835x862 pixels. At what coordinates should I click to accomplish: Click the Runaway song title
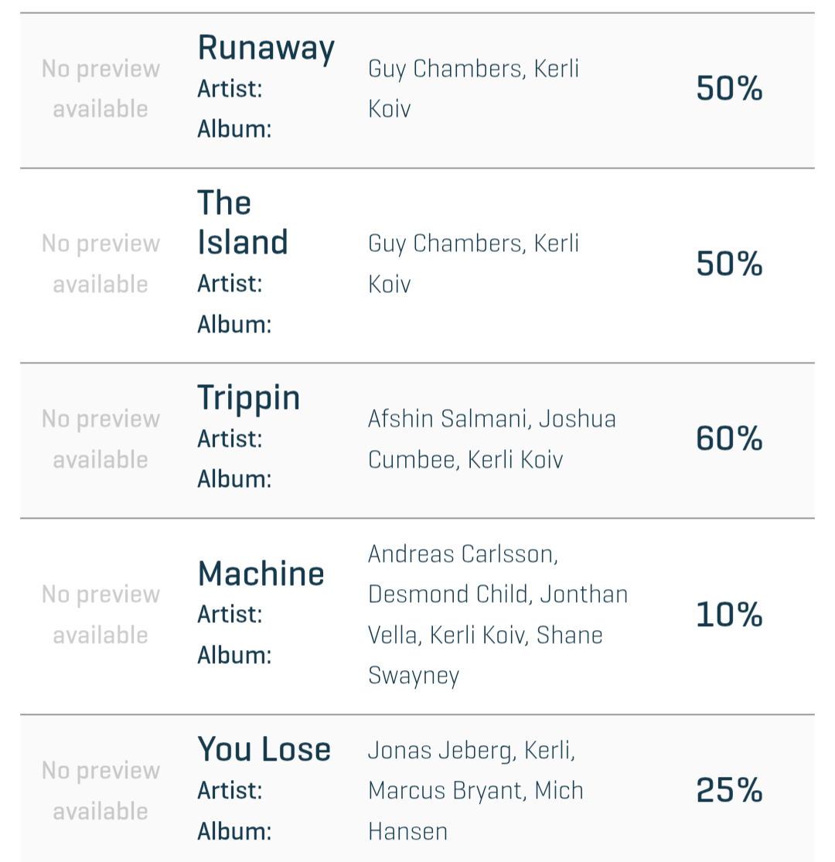(x=266, y=48)
